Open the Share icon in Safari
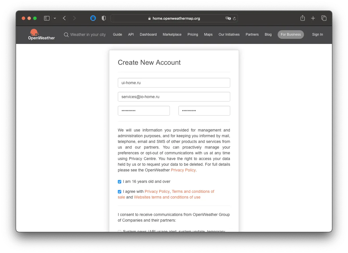The height and width of the screenshot is (253, 348). [x=303, y=18]
